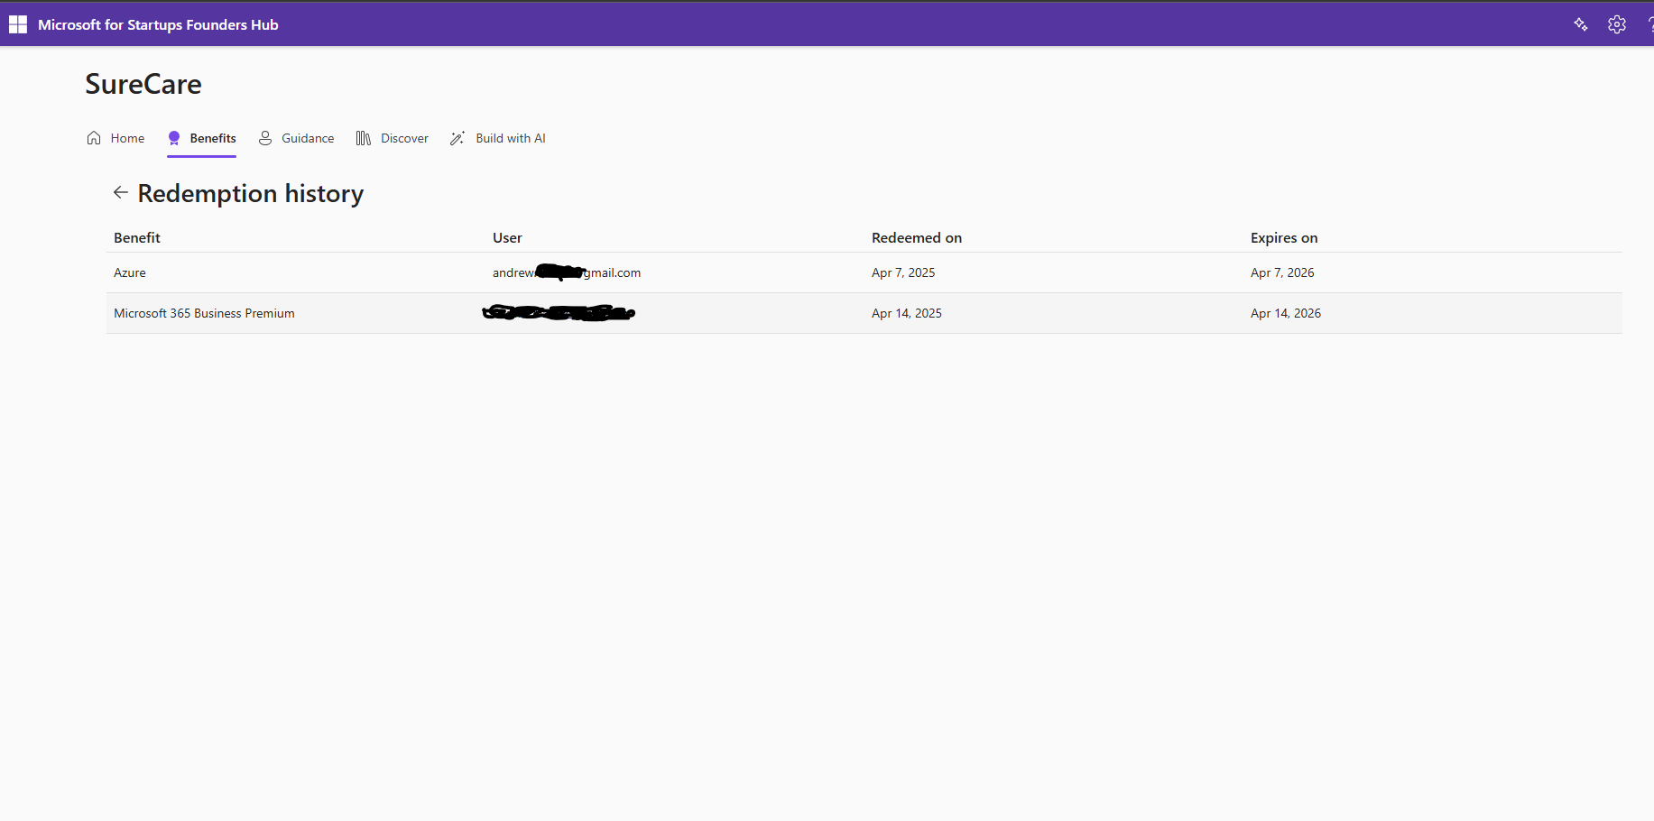Go back using the Redemption history arrow
Screen dimensions: 1654x821
[121, 192]
